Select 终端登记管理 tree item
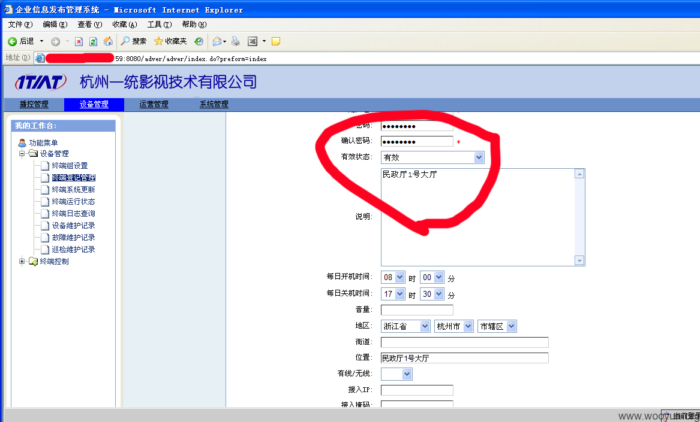The width and height of the screenshot is (700, 422). click(x=74, y=178)
